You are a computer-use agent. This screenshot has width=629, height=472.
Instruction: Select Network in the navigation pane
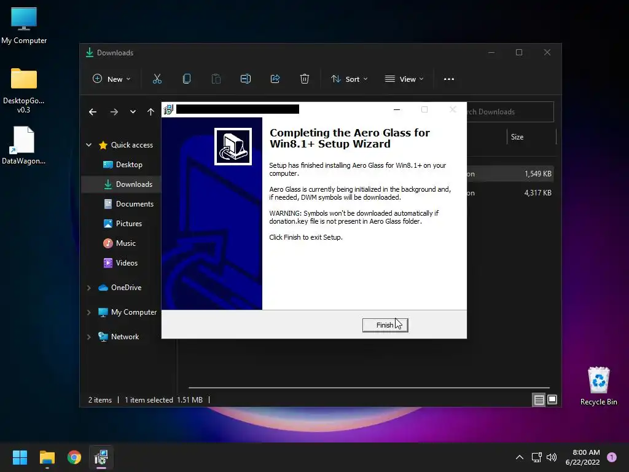[119, 337]
